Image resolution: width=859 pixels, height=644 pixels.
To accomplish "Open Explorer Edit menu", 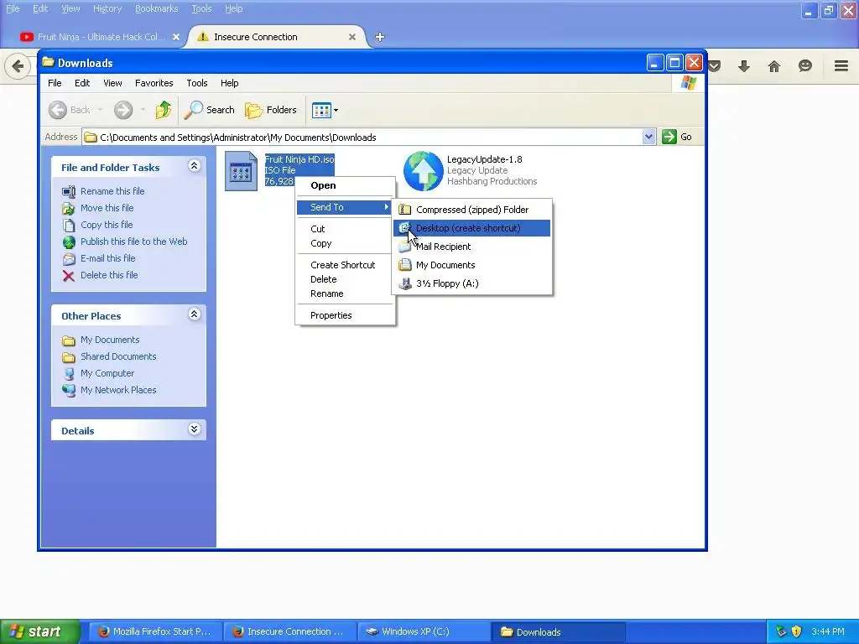I will 82,83.
